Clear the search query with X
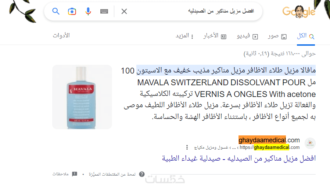Screen dimensions: 330x187 [124, 11]
